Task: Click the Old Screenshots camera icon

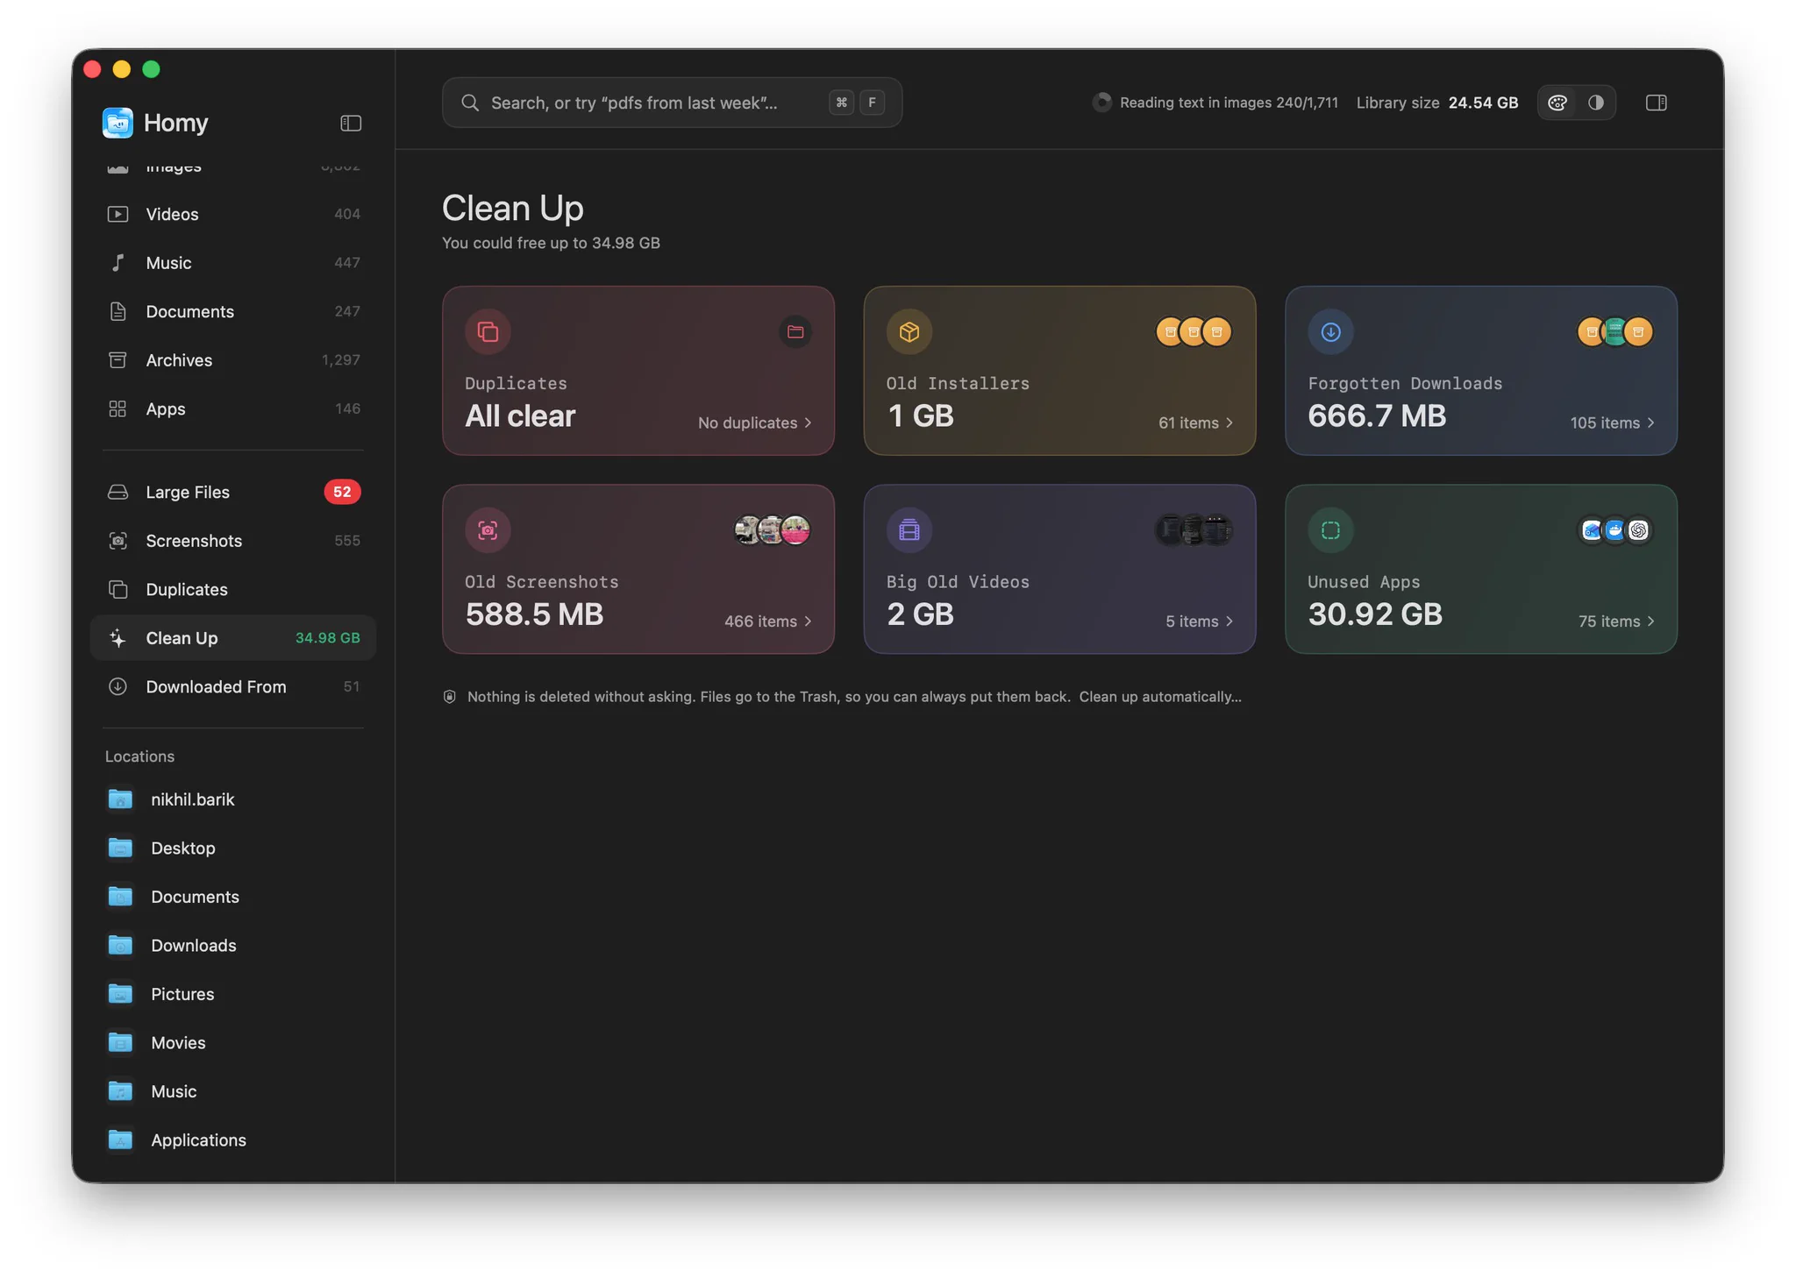Action: [488, 530]
